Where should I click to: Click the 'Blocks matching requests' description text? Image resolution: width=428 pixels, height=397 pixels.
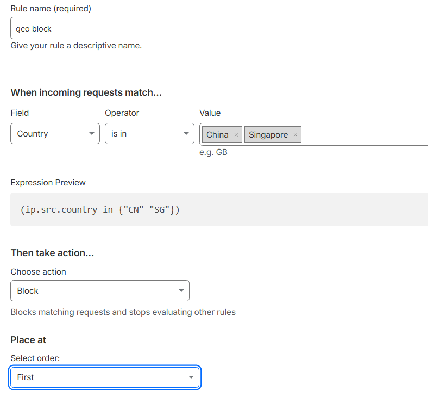coord(123,312)
